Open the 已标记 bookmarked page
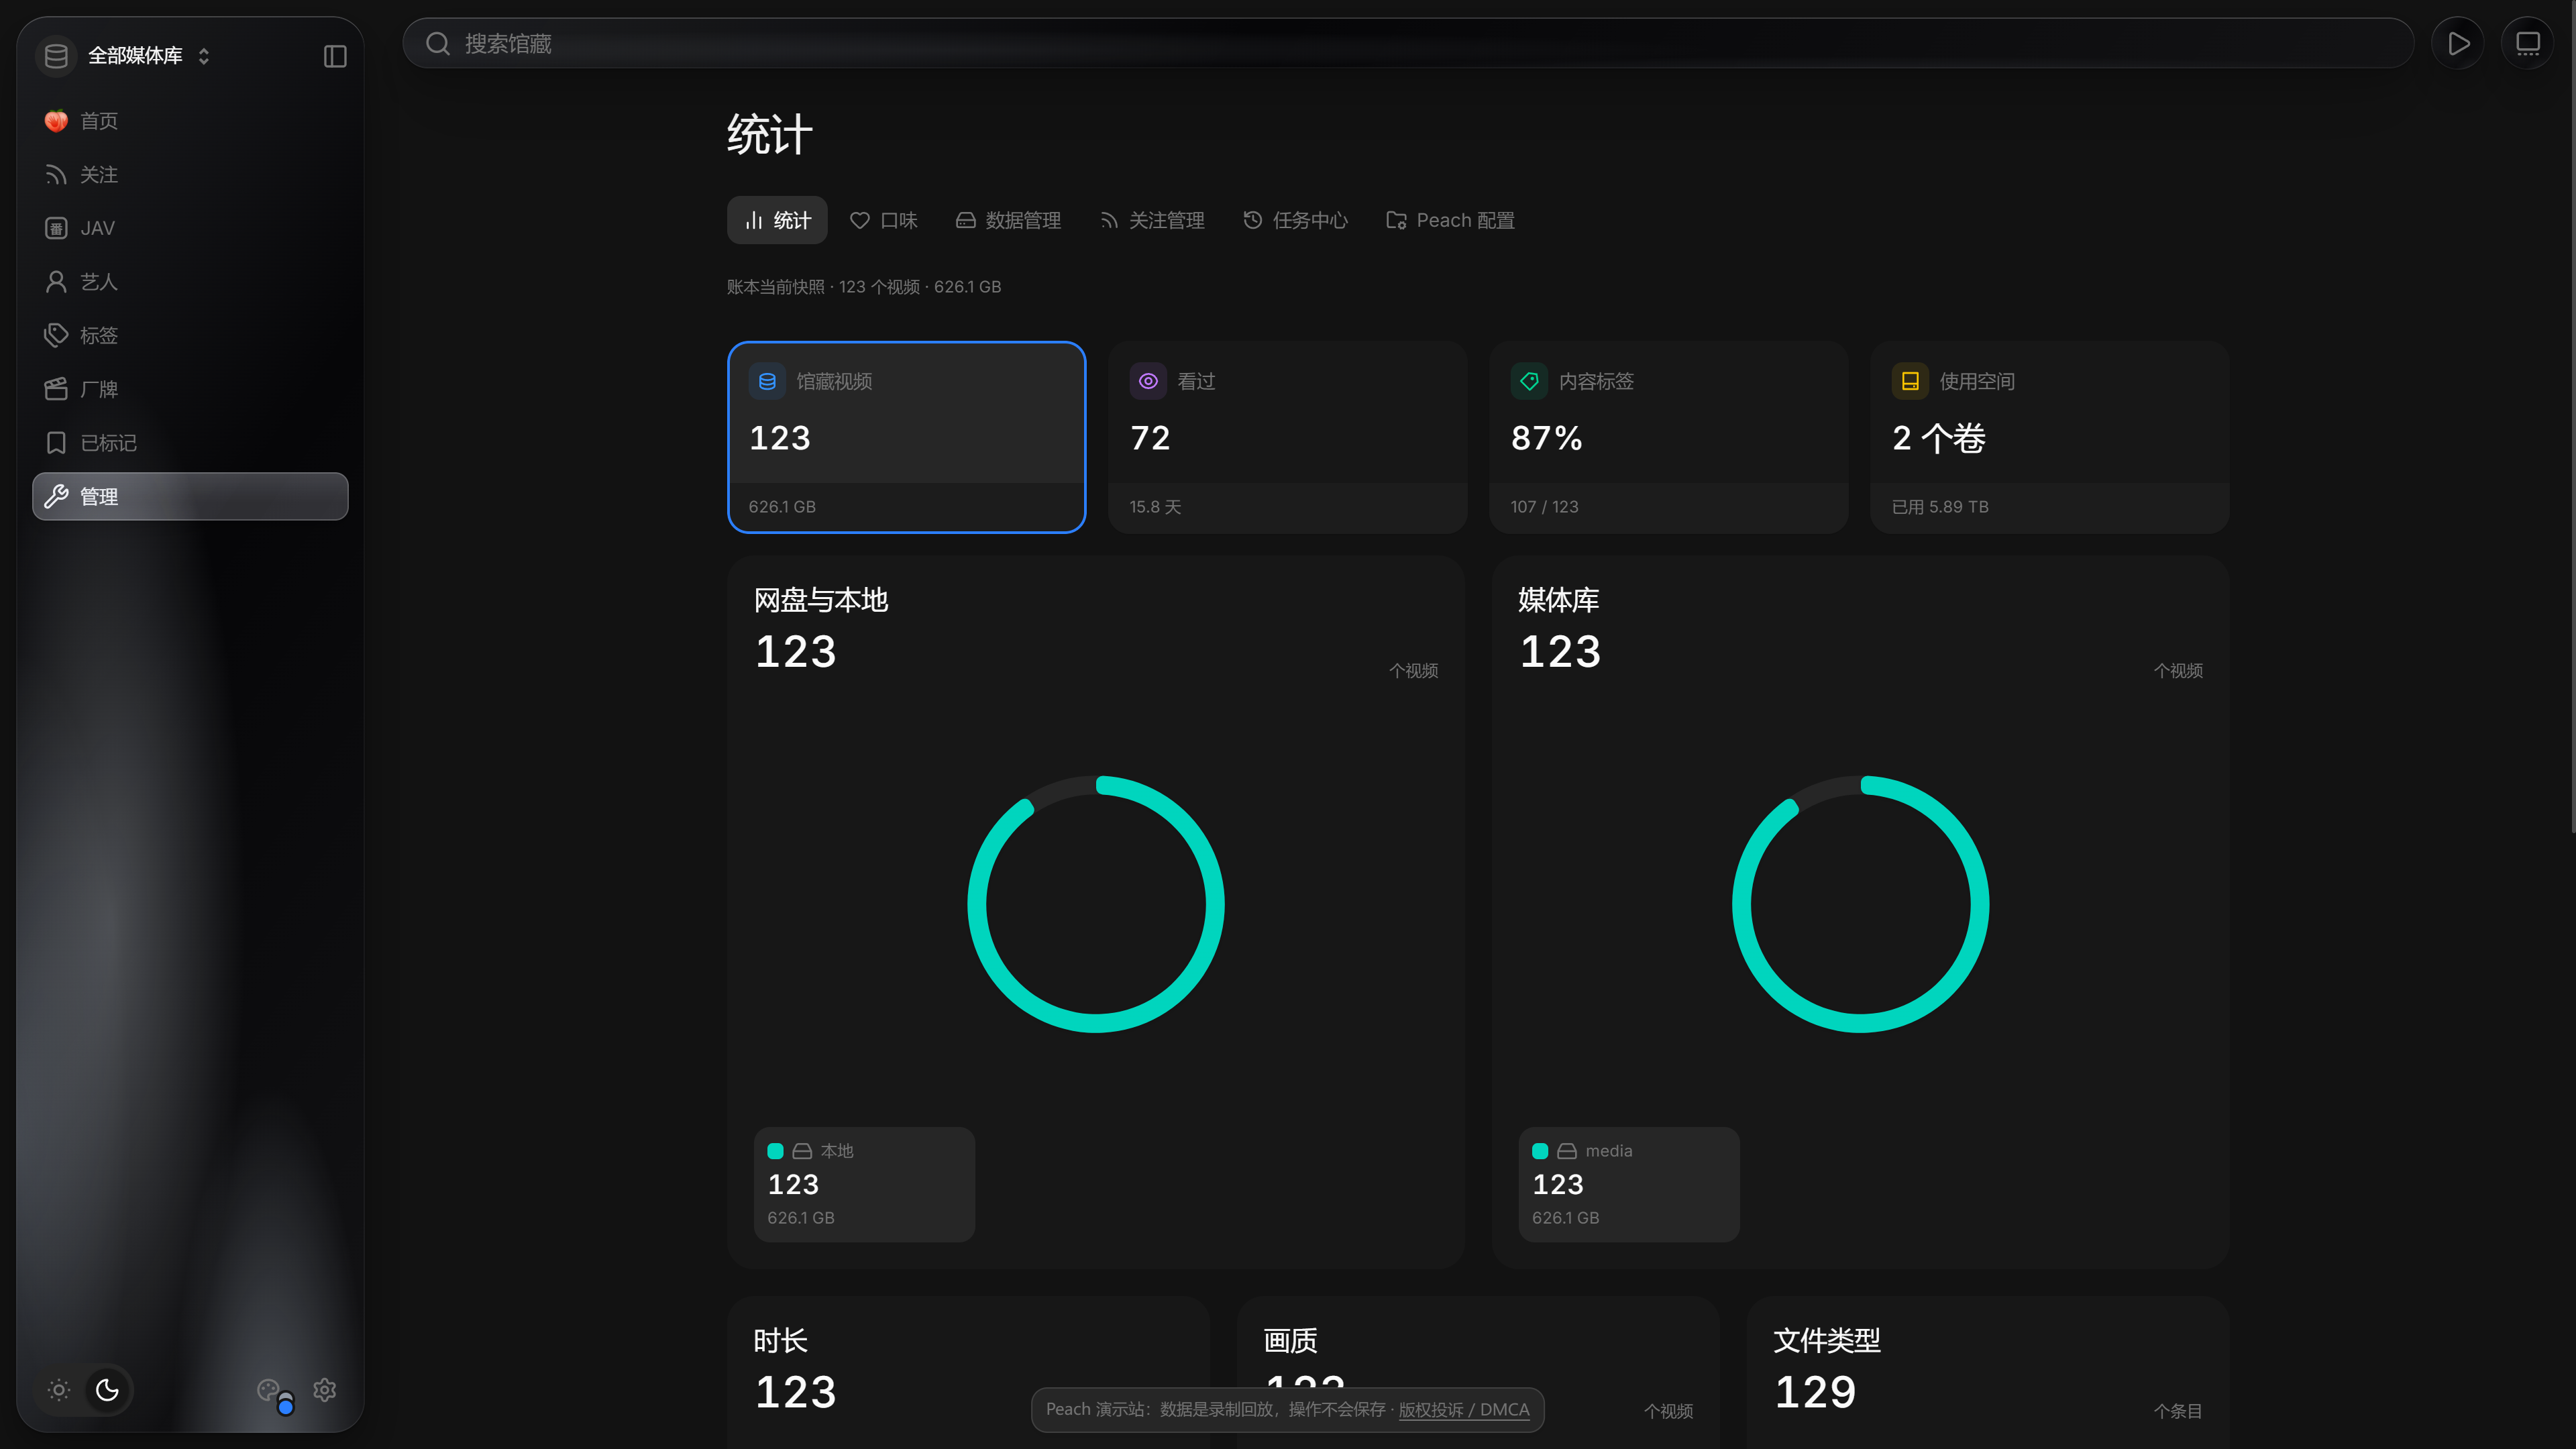This screenshot has height=1449, width=2576. click(x=190, y=442)
